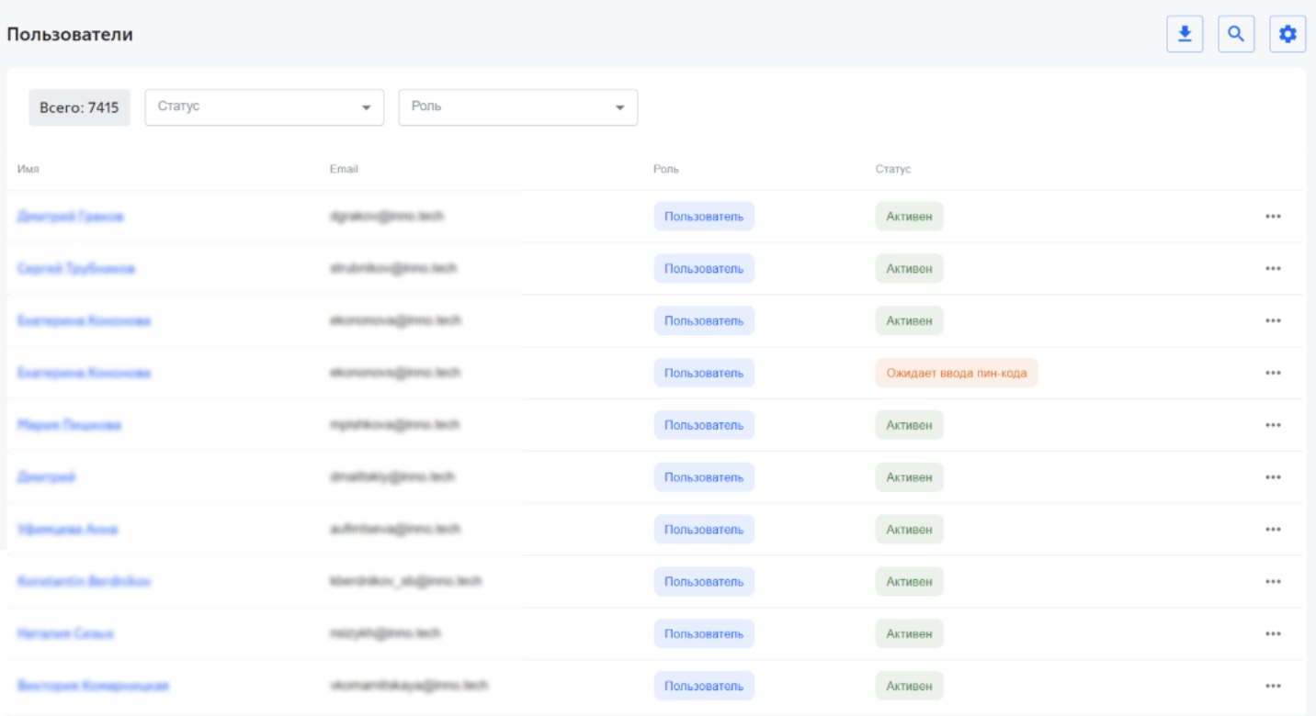Click the Email column header

[x=344, y=169]
